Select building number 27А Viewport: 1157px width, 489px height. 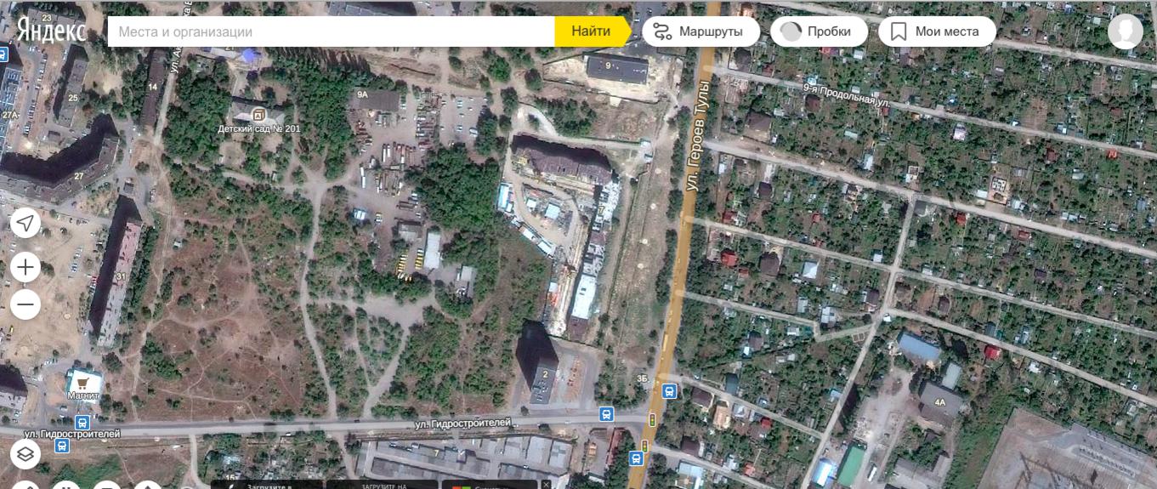tap(9, 114)
